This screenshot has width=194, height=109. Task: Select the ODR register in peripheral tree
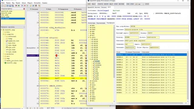[x=96, y=71]
